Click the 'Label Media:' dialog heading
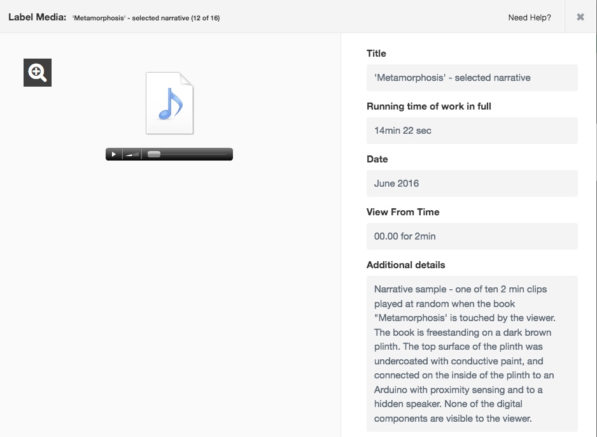This screenshot has height=437, width=597. (x=37, y=17)
